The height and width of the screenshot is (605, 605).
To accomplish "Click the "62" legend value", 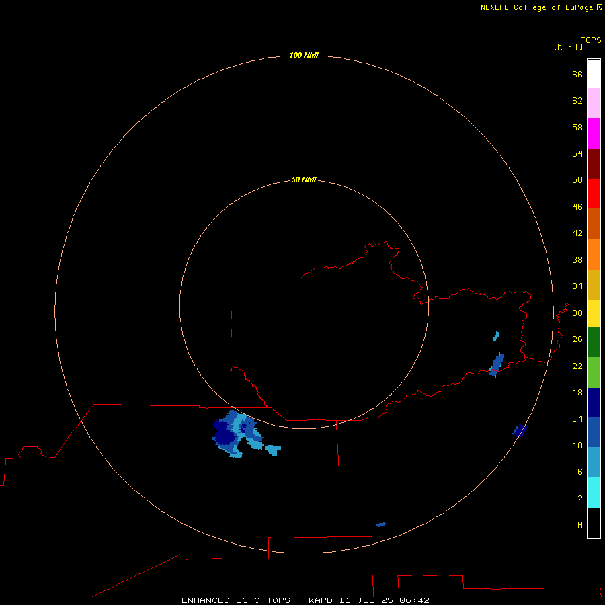I will pyautogui.click(x=577, y=100).
